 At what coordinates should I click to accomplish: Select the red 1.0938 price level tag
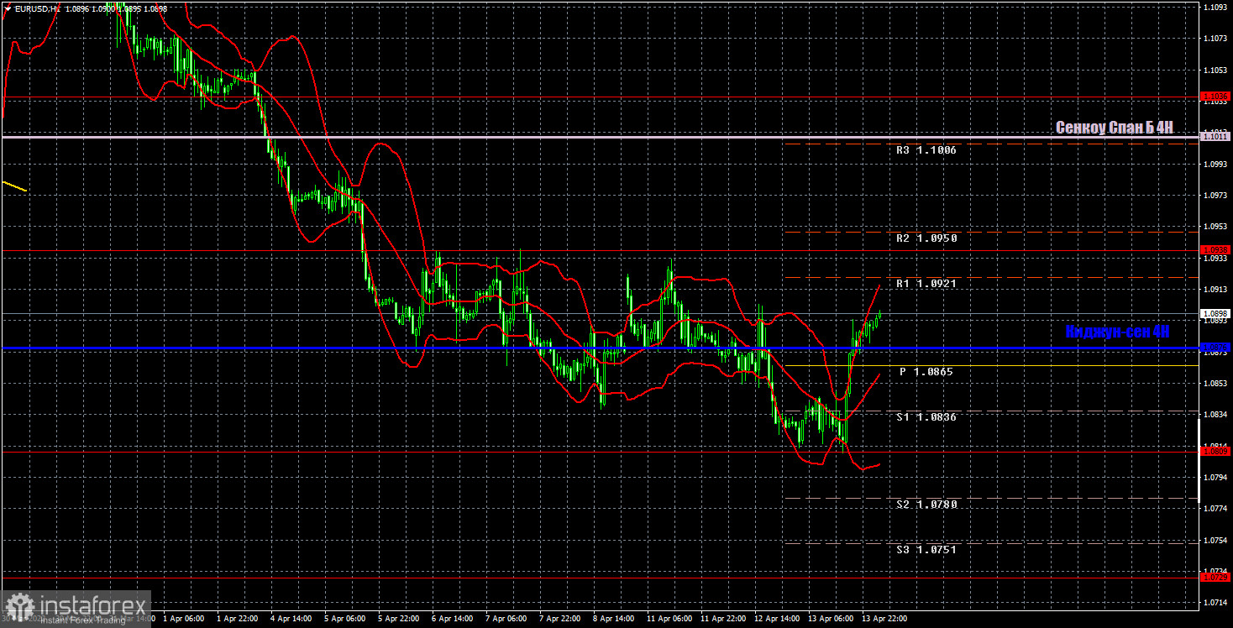pyautogui.click(x=1215, y=250)
